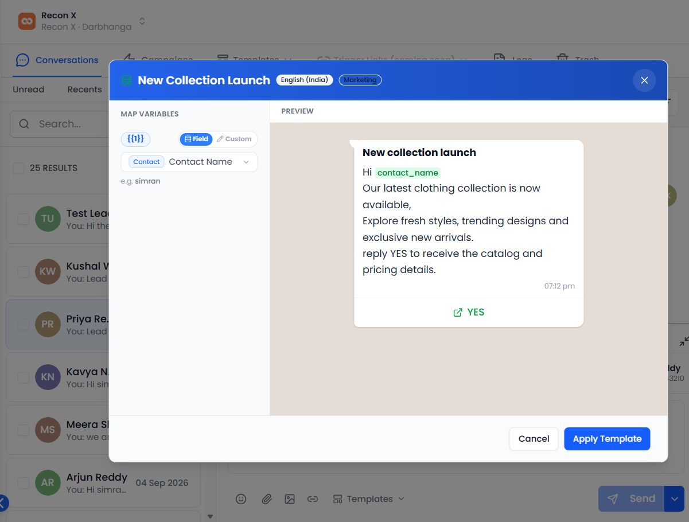This screenshot has height=522, width=689.
Task: Click the Send button
Action: [x=631, y=499]
